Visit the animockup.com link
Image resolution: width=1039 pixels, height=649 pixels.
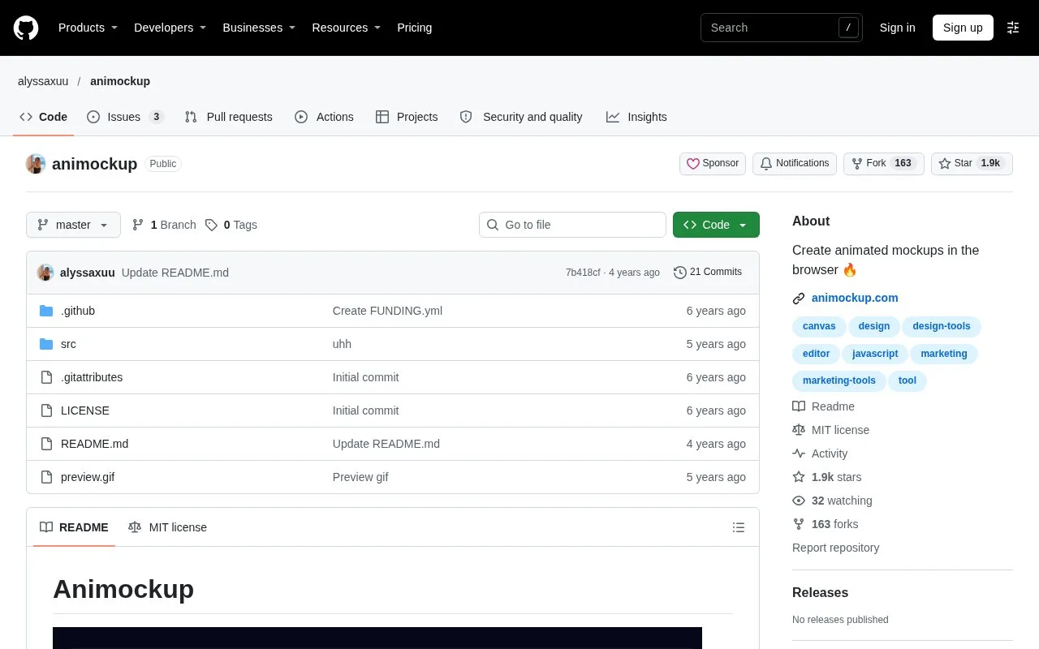click(855, 298)
